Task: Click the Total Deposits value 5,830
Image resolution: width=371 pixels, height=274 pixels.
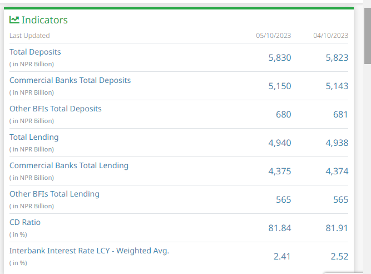Action: [279, 58]
